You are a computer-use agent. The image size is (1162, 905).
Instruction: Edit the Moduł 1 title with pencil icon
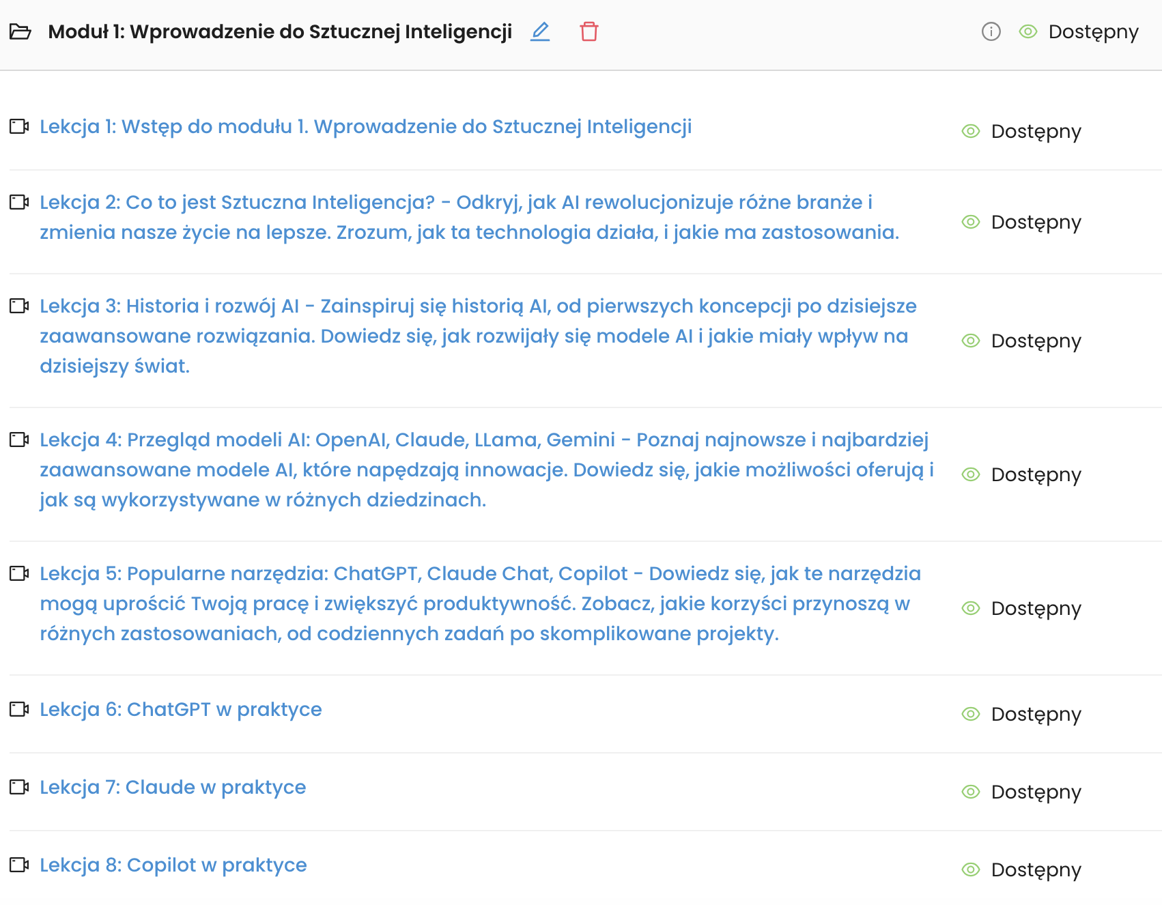point(540,31)
